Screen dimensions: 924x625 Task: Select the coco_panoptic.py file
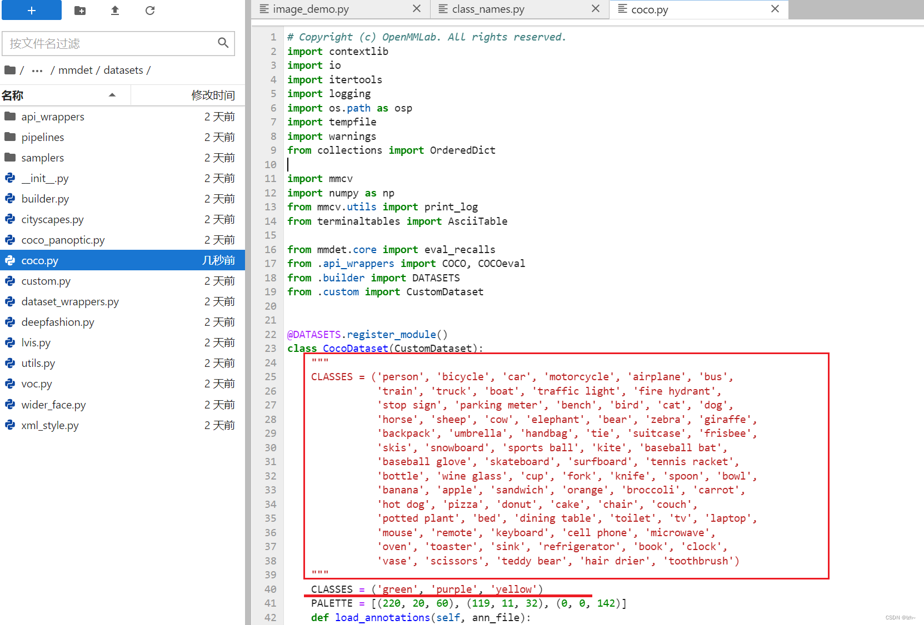coord(122,240)
